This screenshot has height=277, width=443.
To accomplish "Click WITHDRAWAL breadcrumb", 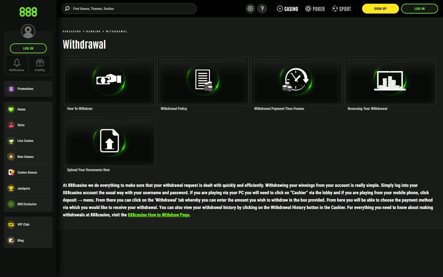I will coord(116,31).
